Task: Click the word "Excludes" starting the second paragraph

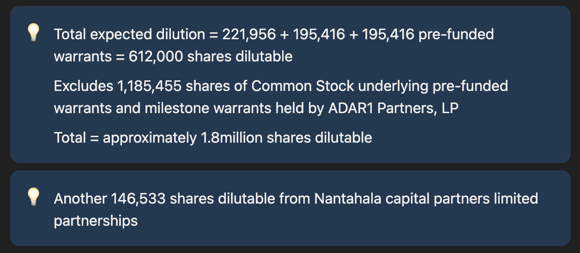Action: tap(81, 86)
